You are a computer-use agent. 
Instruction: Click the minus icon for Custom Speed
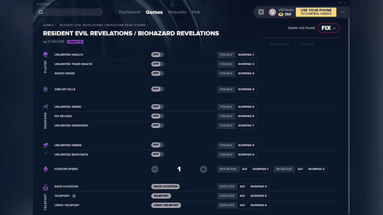[155, 169]
